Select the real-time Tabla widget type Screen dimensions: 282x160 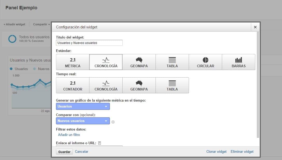click(x=172, y=85)
